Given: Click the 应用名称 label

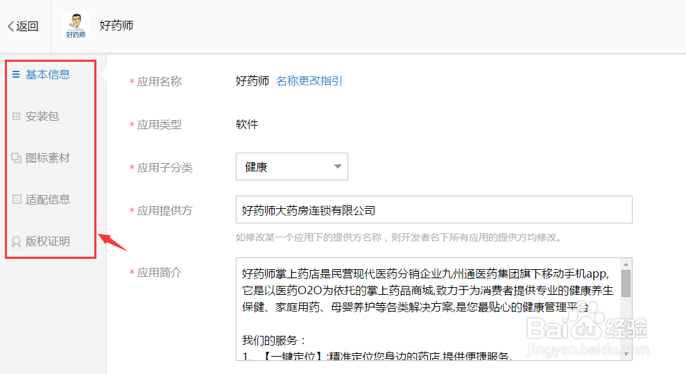Looking at the screenshot, I should pyautogui.click(x=160, y=82).
